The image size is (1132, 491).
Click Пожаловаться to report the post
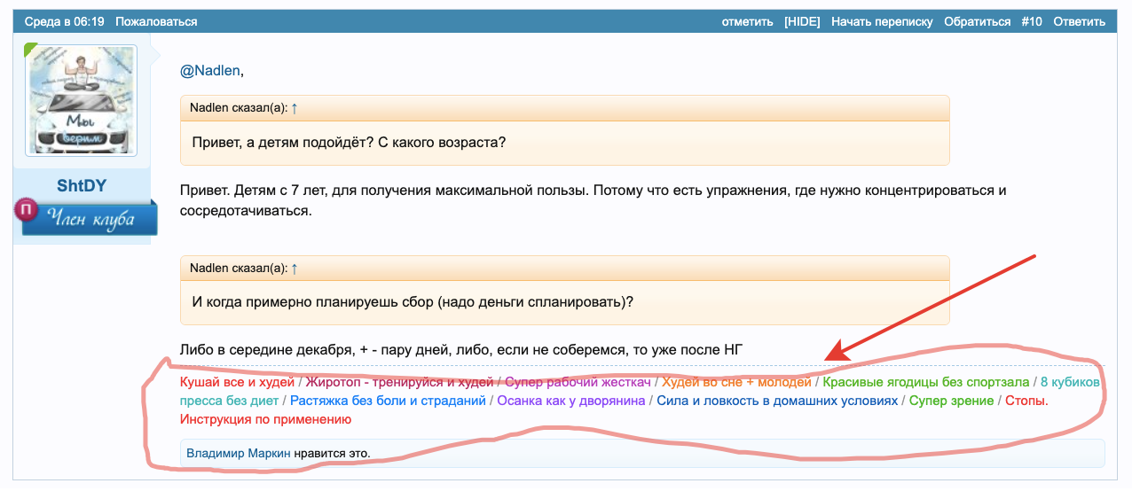pos(156,21)
